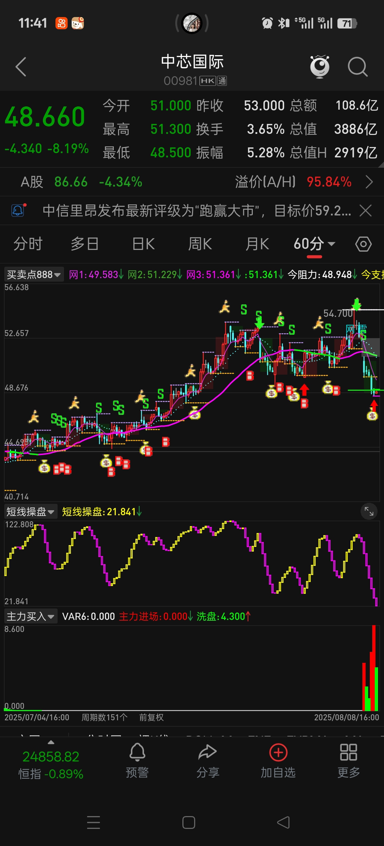This screenshot has width=384, height=846.
Task: Tap the 恒指 24858.82 index ticker
Action: 51,764
